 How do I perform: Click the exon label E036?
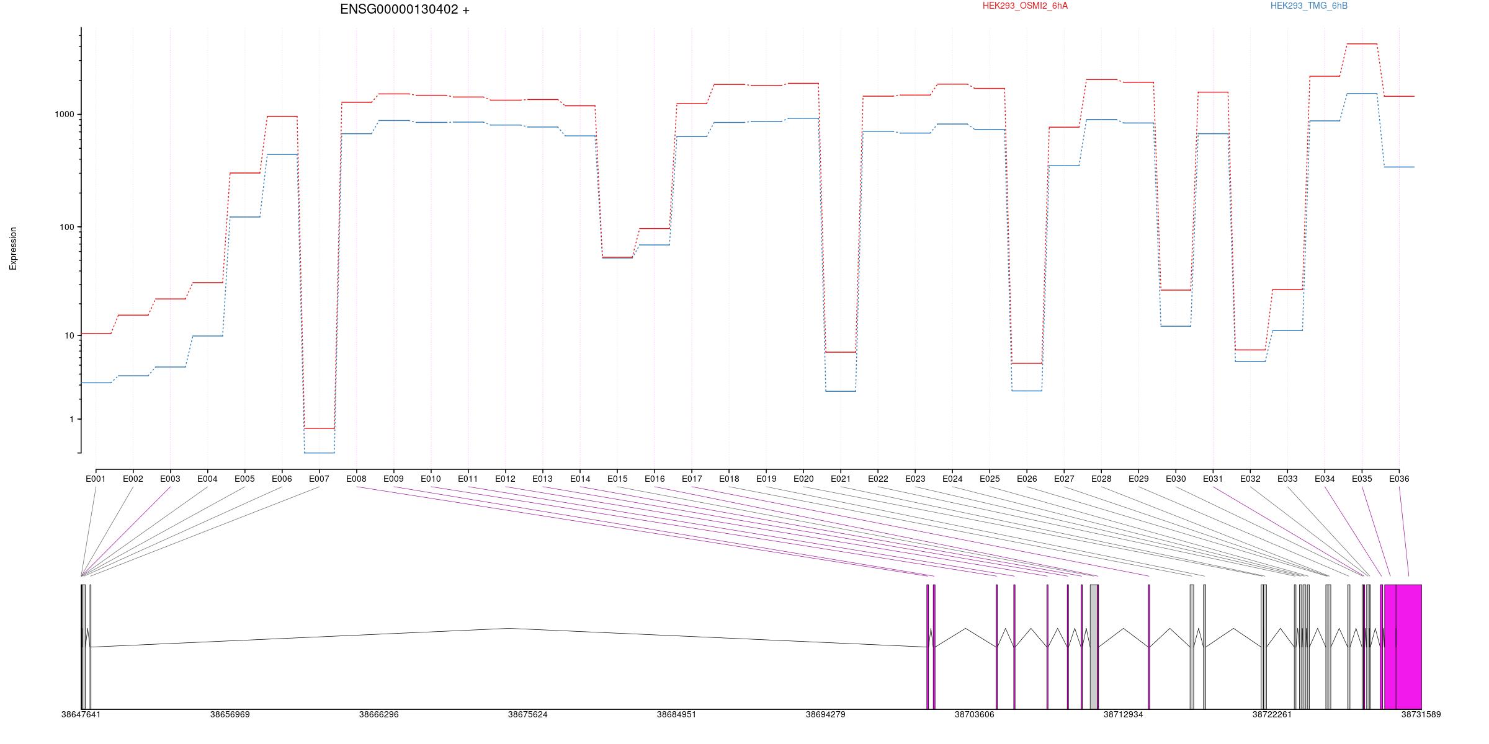point(1399,479)
